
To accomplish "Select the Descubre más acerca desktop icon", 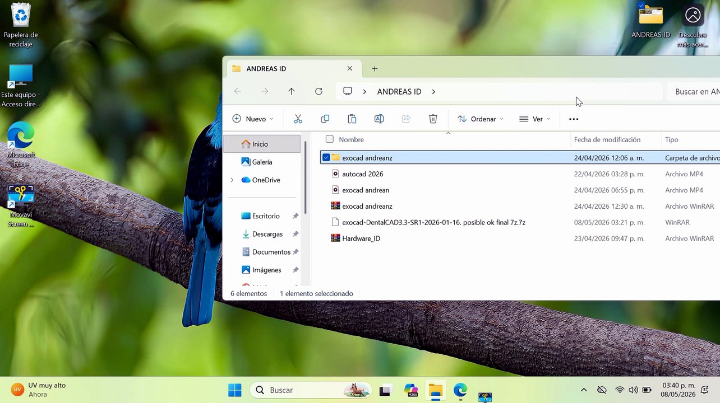I will click(x=693, y=26).
